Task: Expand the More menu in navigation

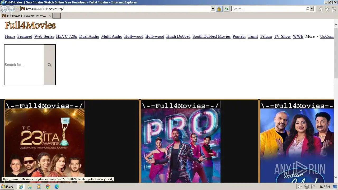Action: pyautogui.click(x=312, y=36)
